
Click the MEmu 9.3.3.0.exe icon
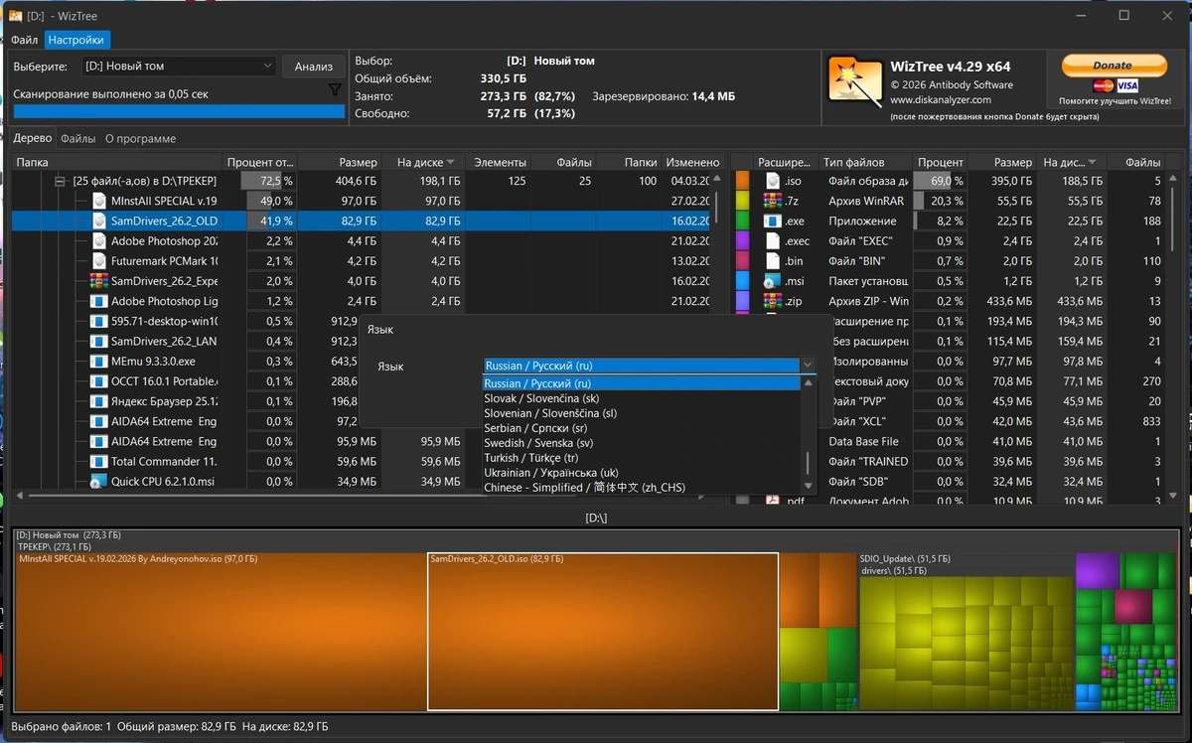(98, 362)
